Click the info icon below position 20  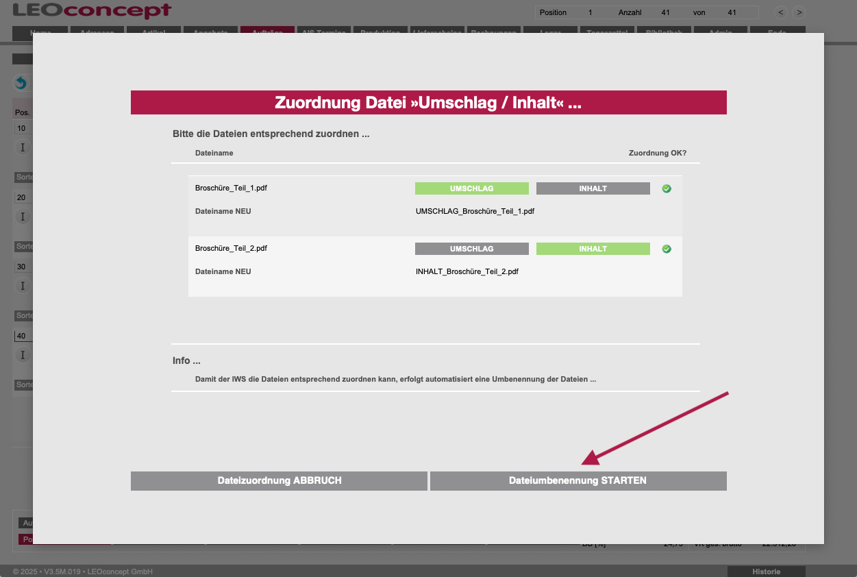(22, 217)
